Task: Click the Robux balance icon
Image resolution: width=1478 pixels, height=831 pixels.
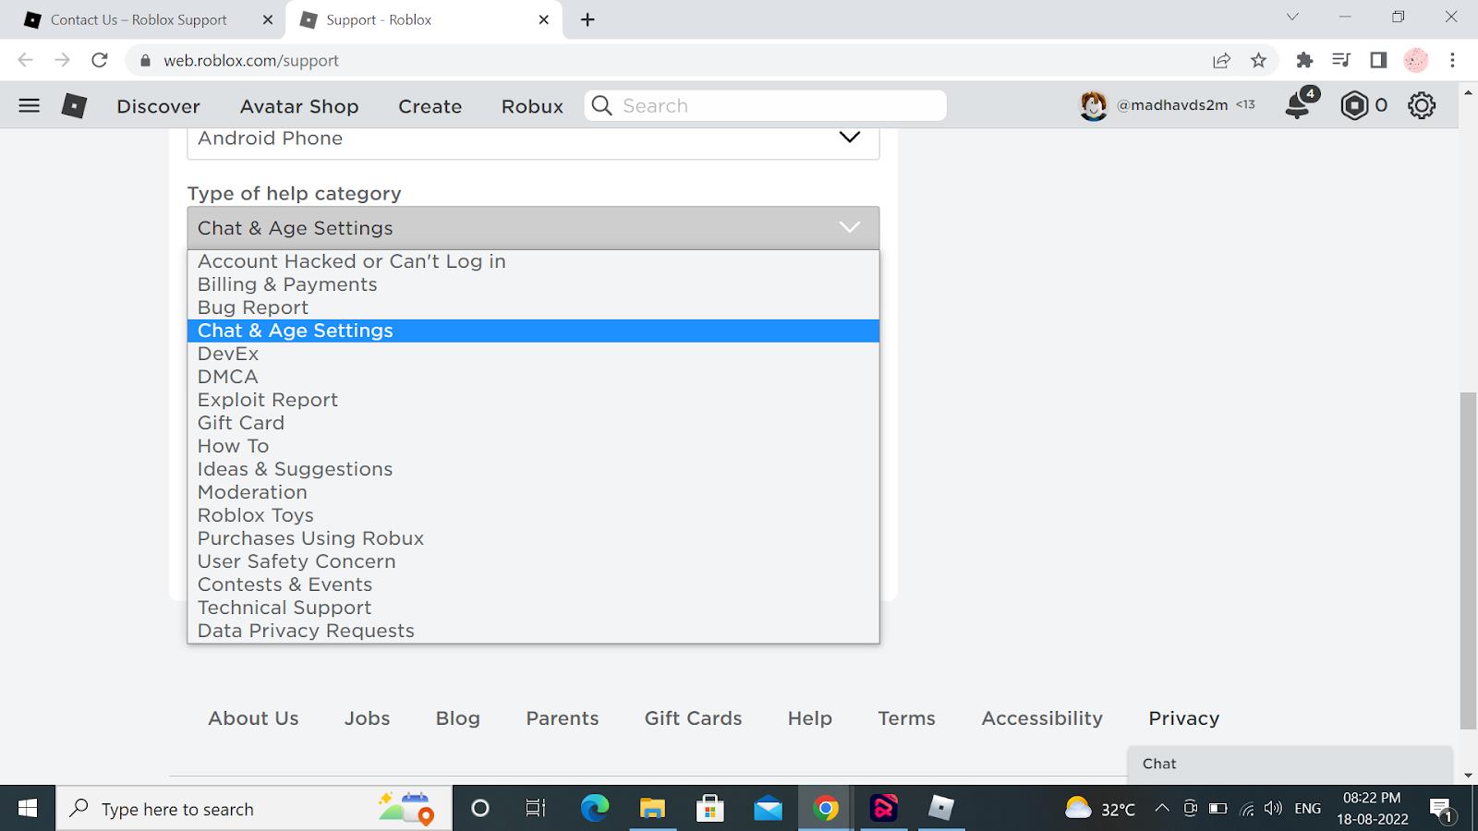Action: click(1354, 105)
